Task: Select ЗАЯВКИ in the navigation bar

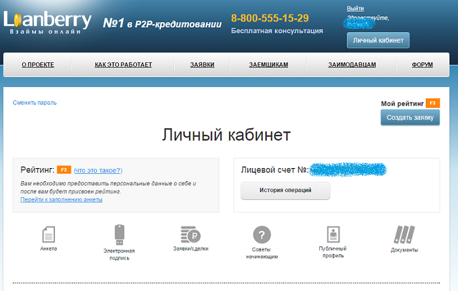Action: point(202,65)
